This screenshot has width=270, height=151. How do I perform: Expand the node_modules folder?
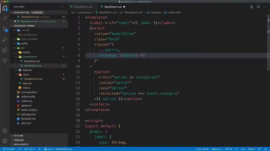(x=39, y=39)
